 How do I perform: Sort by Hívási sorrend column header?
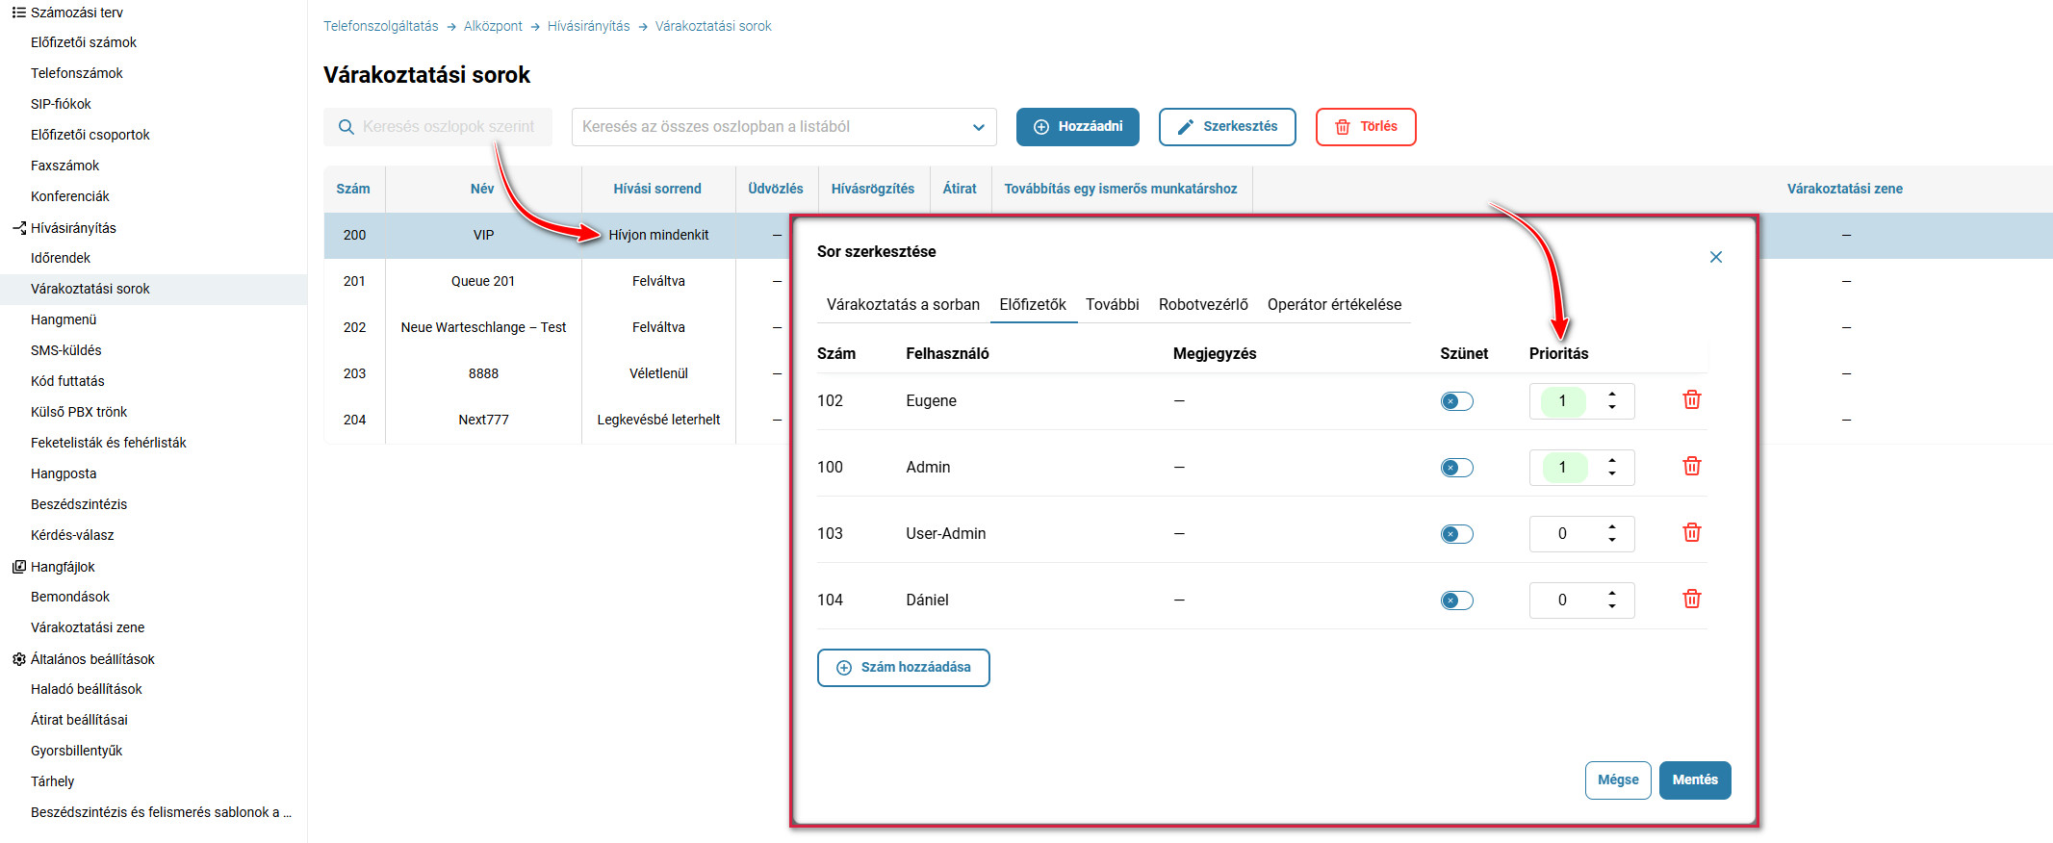657,189
